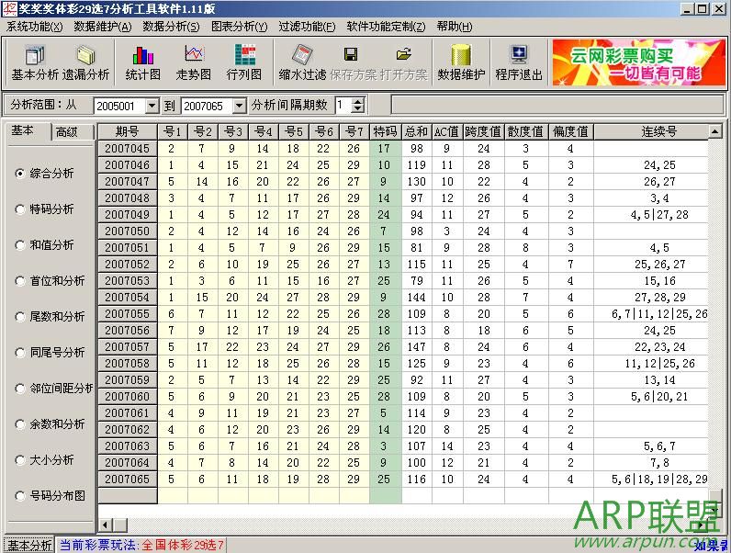731x553 pixels.
Task: Select the 特码分析 radio option
Action: point(21,209)
